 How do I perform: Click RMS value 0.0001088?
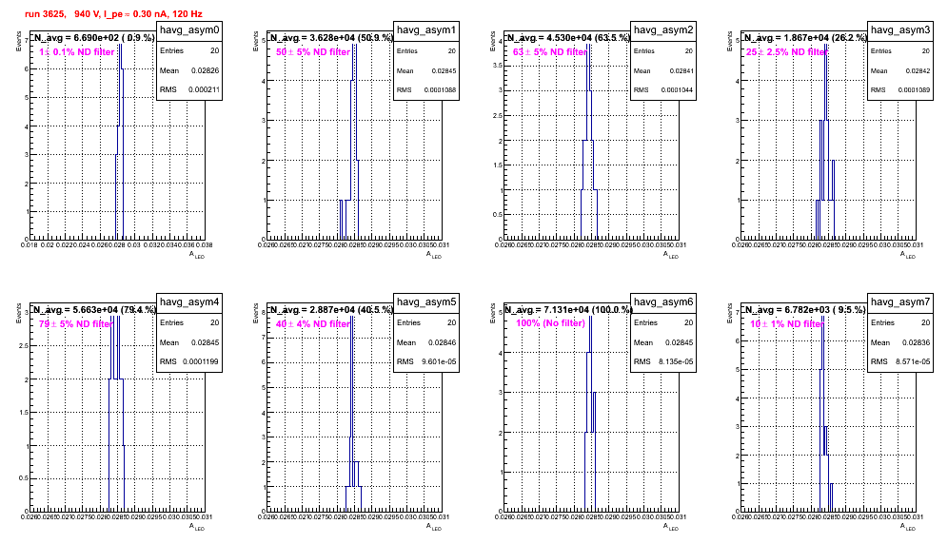click(439, 90)
